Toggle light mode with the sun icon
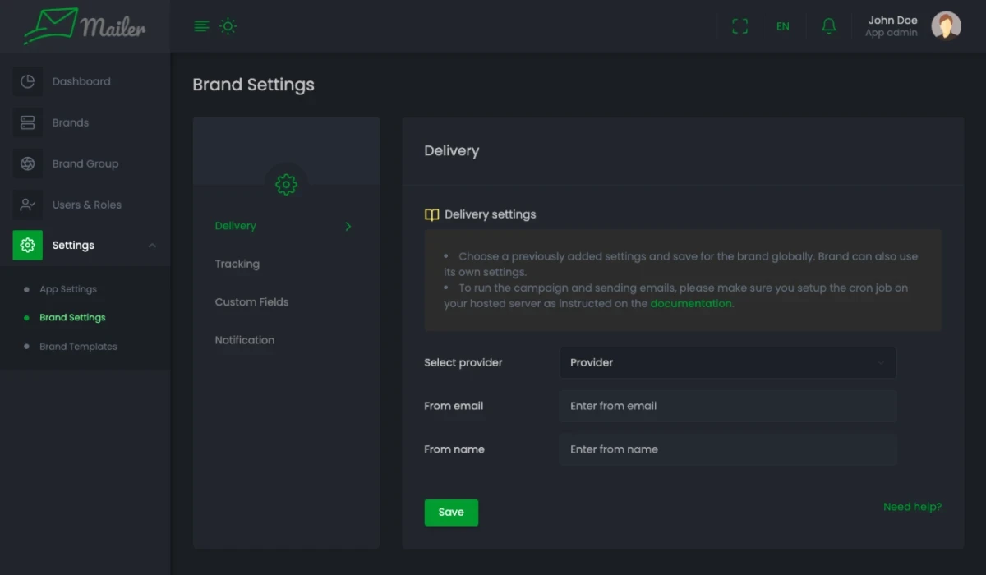The image size is (986, 575). (x=228, y=26)
